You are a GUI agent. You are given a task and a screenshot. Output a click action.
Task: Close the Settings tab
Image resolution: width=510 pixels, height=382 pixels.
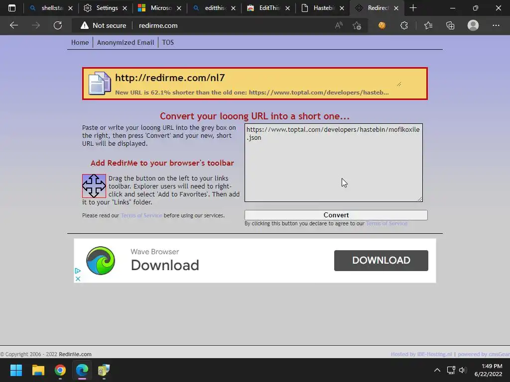pyautogui.click(x=125, y=8)
